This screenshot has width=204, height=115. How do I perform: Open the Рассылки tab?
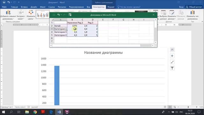pos(62,7)
